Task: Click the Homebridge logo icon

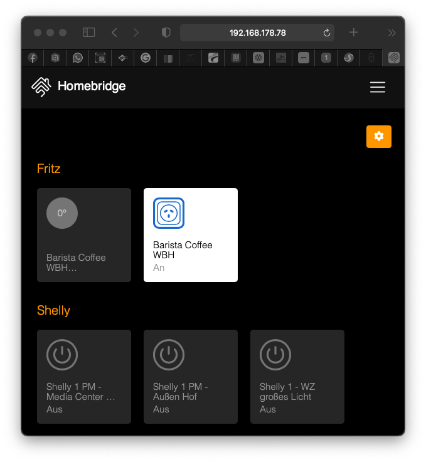Action: coord(41,87)
